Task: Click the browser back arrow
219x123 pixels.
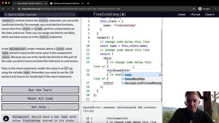Action: [x=3, y=9]
